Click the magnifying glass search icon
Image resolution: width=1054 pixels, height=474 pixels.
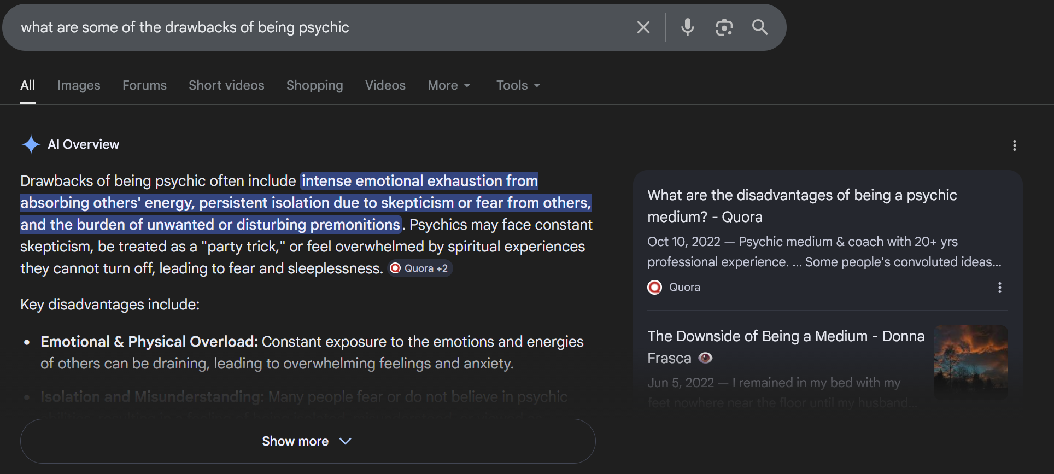coord(760,27)
